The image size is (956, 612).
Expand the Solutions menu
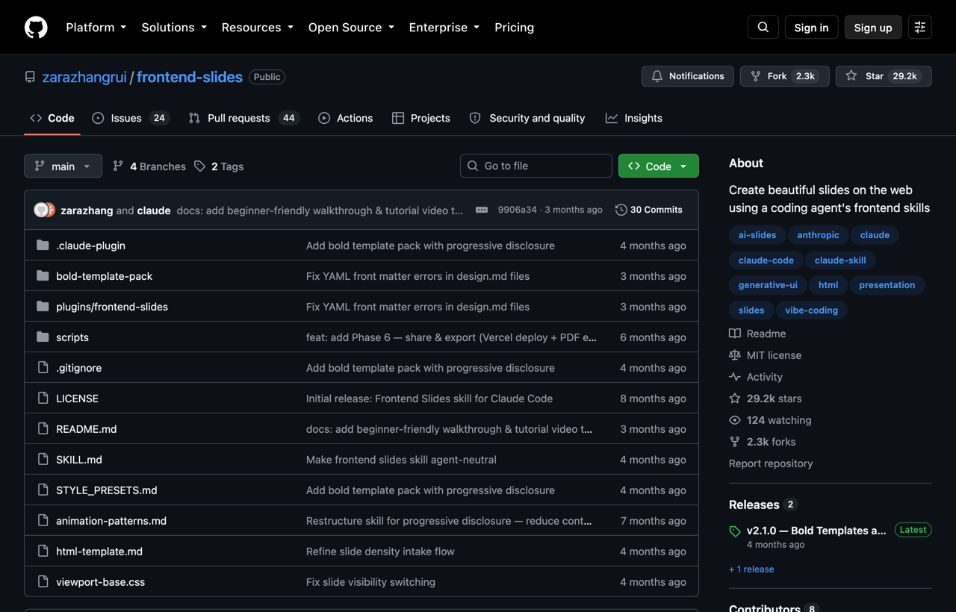coord(174,28)
